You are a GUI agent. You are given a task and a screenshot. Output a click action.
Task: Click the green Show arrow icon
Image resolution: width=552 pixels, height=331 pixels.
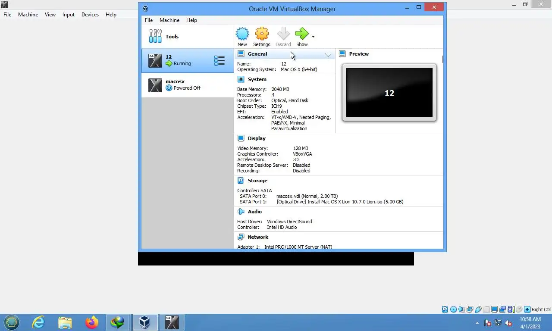pyautogui.click(x=302, y=34)
